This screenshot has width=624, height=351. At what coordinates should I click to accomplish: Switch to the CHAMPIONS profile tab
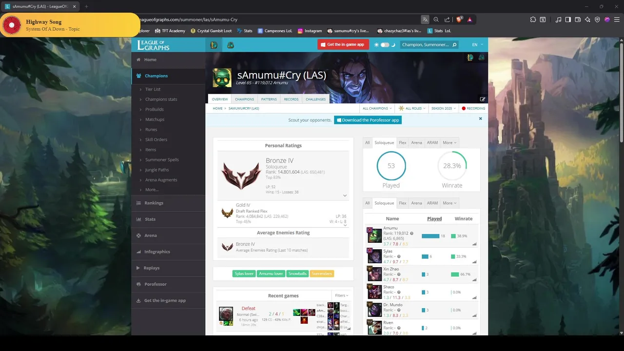pos(244,99)
